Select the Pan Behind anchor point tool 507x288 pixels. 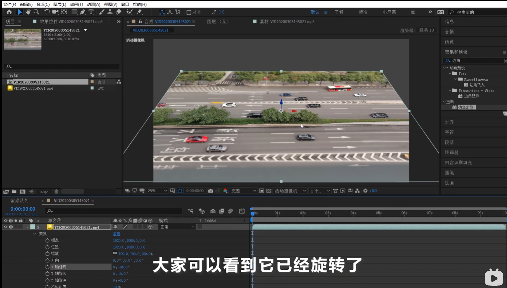tap(64, 12)
